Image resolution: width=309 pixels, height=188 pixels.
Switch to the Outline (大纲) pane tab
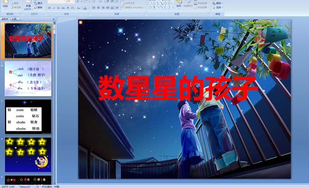(x=14, y=19)
